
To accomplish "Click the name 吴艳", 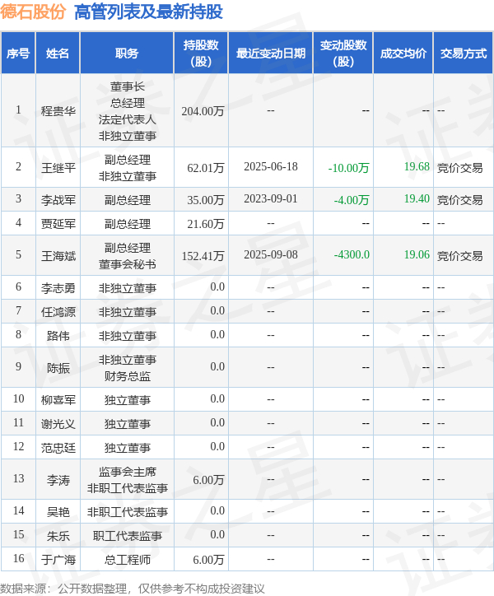I will 58,511.
